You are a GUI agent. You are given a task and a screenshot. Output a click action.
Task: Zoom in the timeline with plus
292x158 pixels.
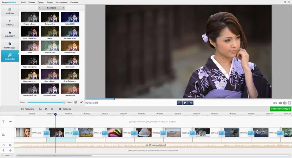point(12,155)
